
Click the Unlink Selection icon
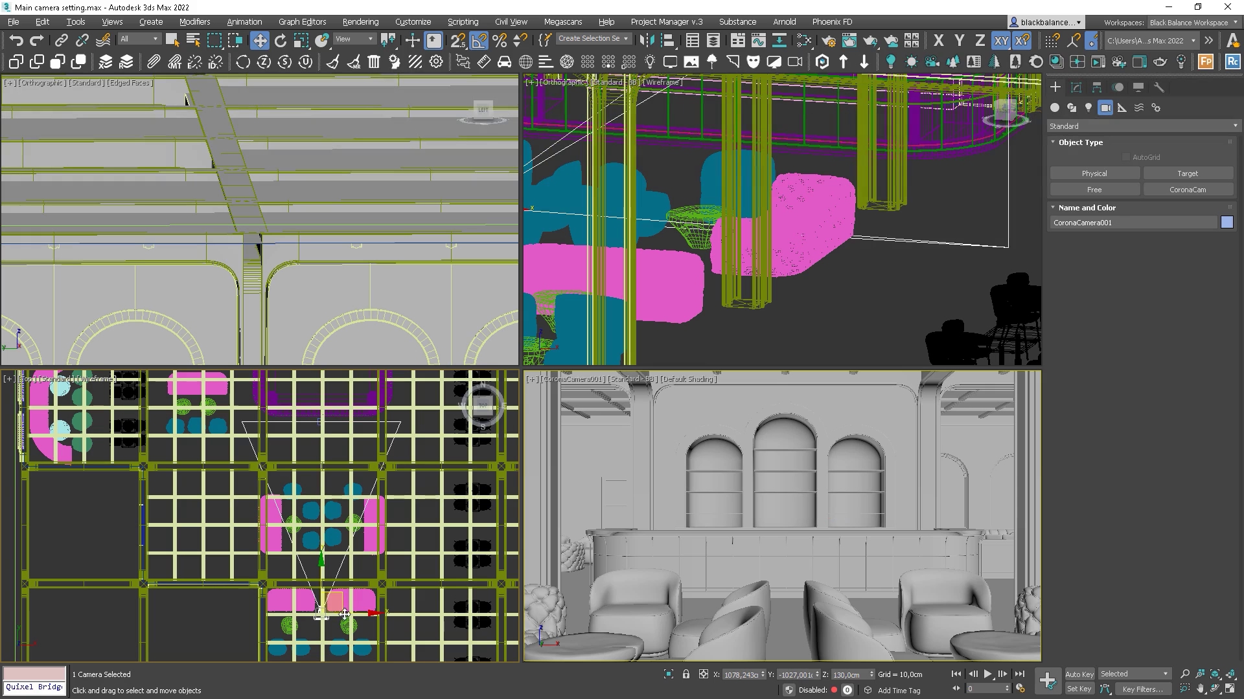coord(82,41)
